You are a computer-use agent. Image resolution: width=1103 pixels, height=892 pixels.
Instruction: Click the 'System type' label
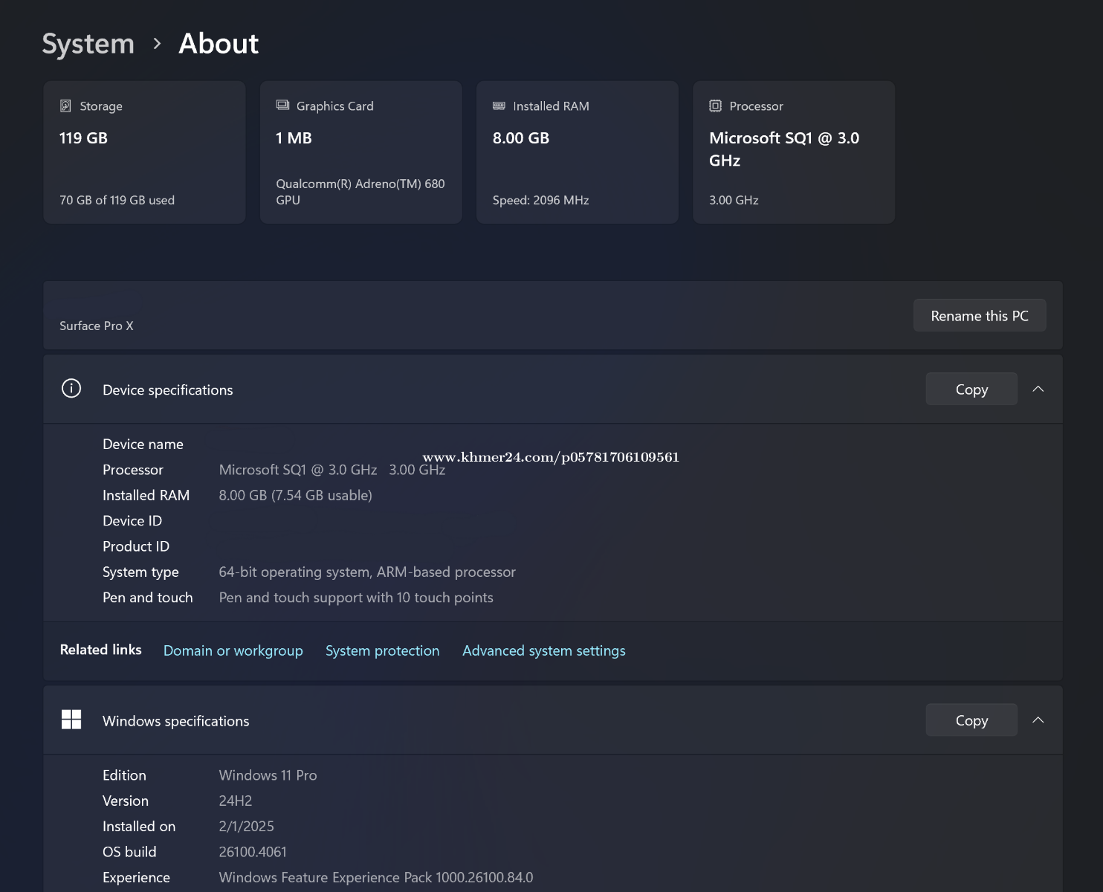tap(140, 572)
